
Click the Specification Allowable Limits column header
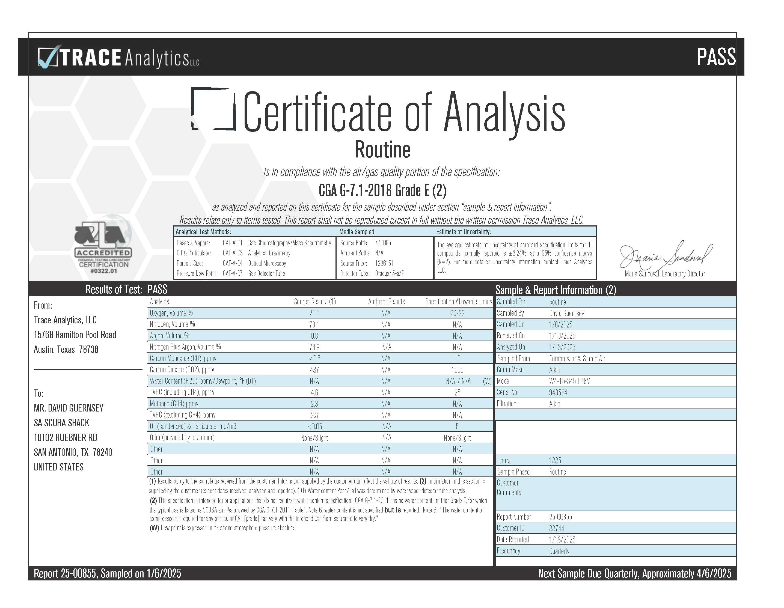[x=458, y=302]
